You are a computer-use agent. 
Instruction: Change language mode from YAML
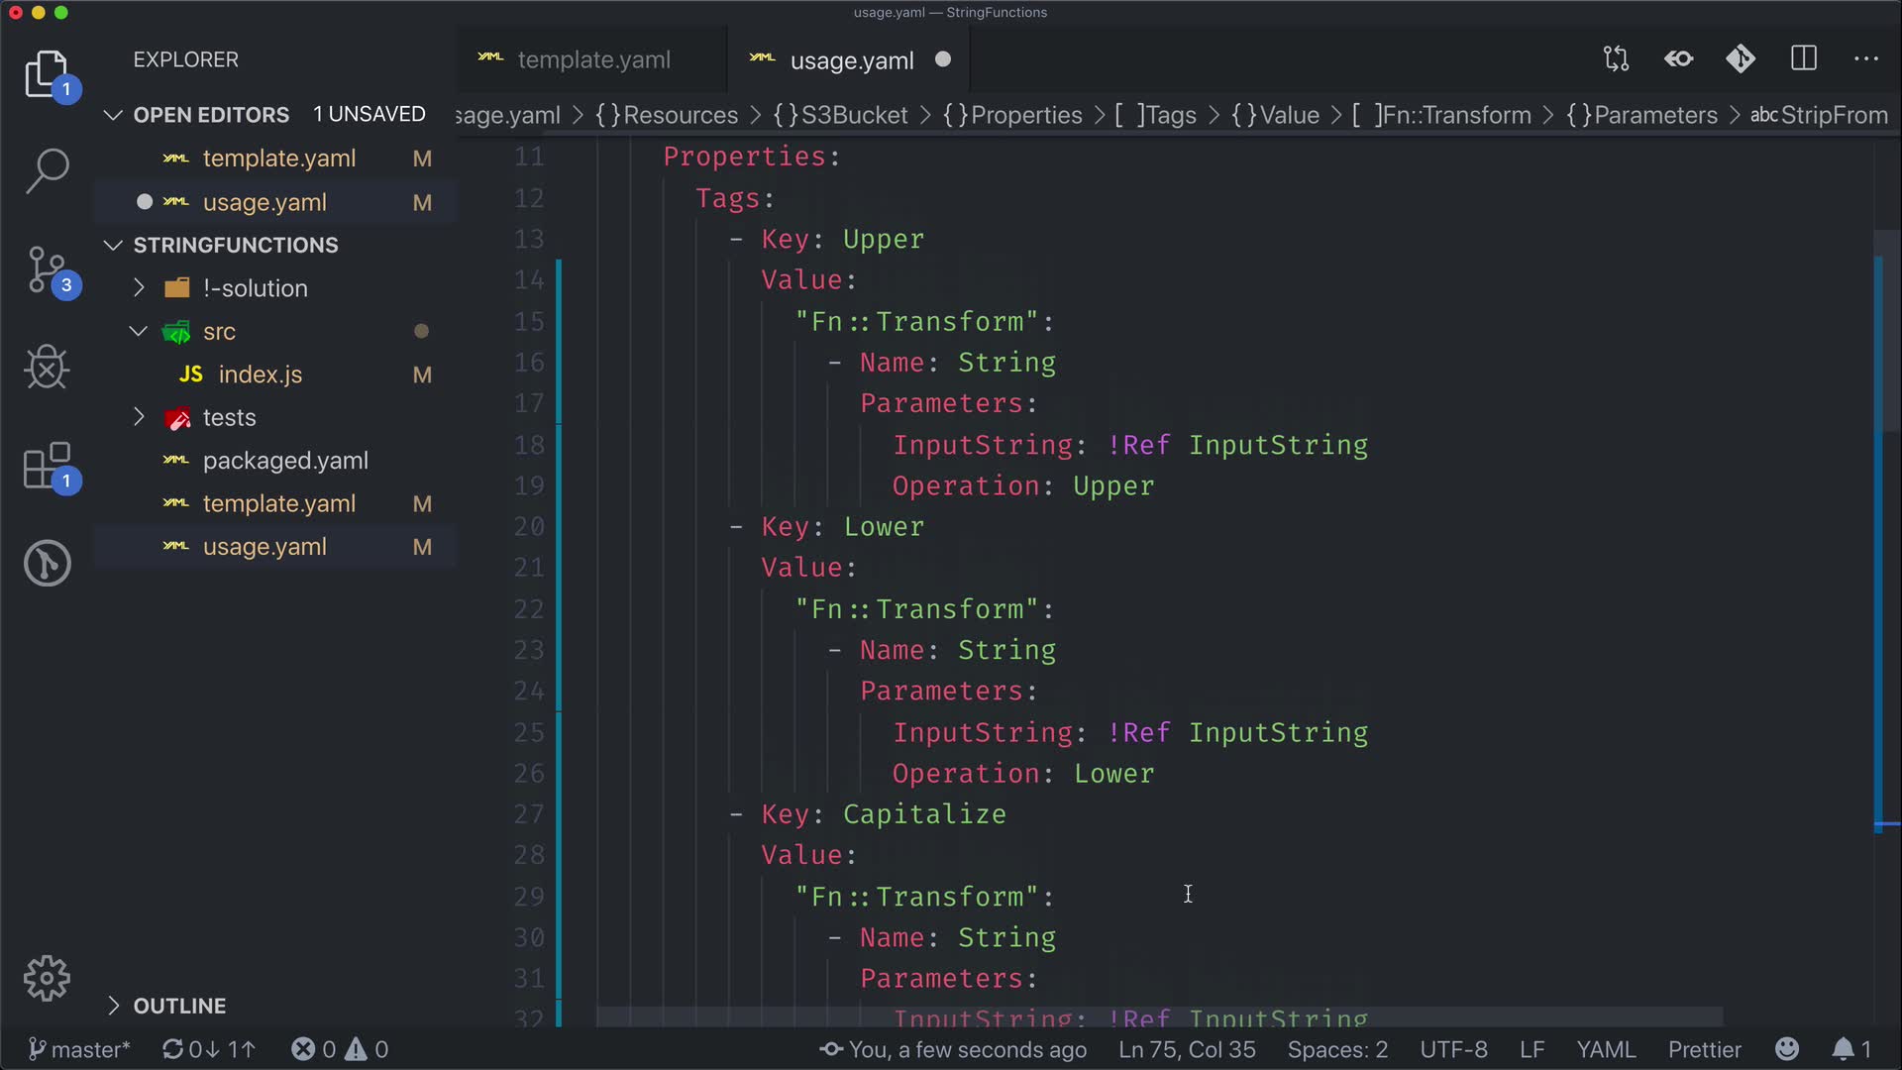tap(1605, 1049)
